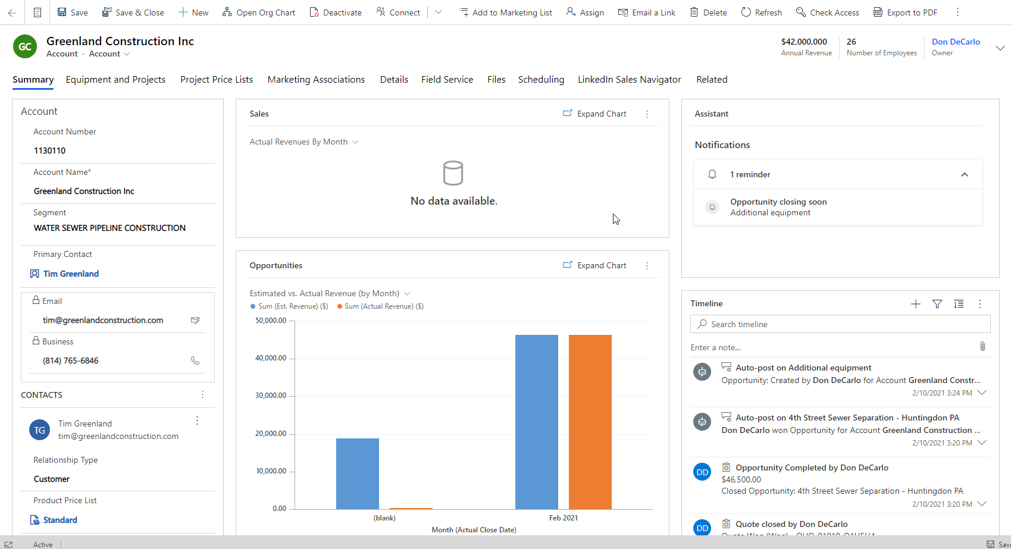Select the Marketing Associations tab
Viewport: 1011px width, 549px height.
[316, 80]
